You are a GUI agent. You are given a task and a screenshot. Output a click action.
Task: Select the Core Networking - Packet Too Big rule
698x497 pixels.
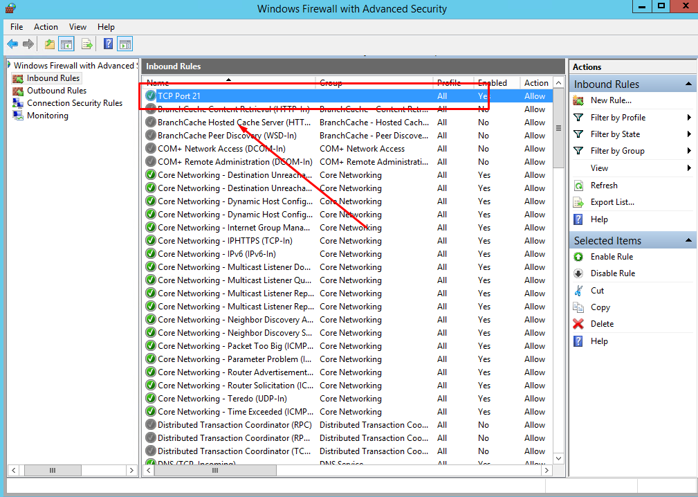[x=348, y=346]
